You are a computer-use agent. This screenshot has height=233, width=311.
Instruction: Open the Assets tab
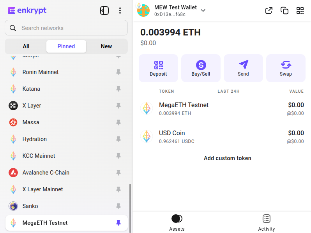[x=177, y=223]
